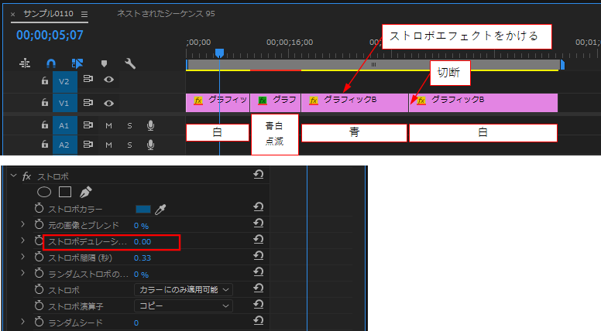Expand ストロボデュレーション property
Image resolution: width=601 pixels, height=331 pixels.
point(22,241)
